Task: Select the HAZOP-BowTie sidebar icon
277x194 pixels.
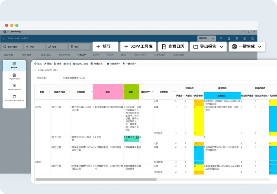Action: pyautogui.click(x=14, y=87)
